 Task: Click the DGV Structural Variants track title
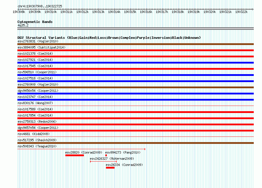pyautogui.click(x=109, y=38)
